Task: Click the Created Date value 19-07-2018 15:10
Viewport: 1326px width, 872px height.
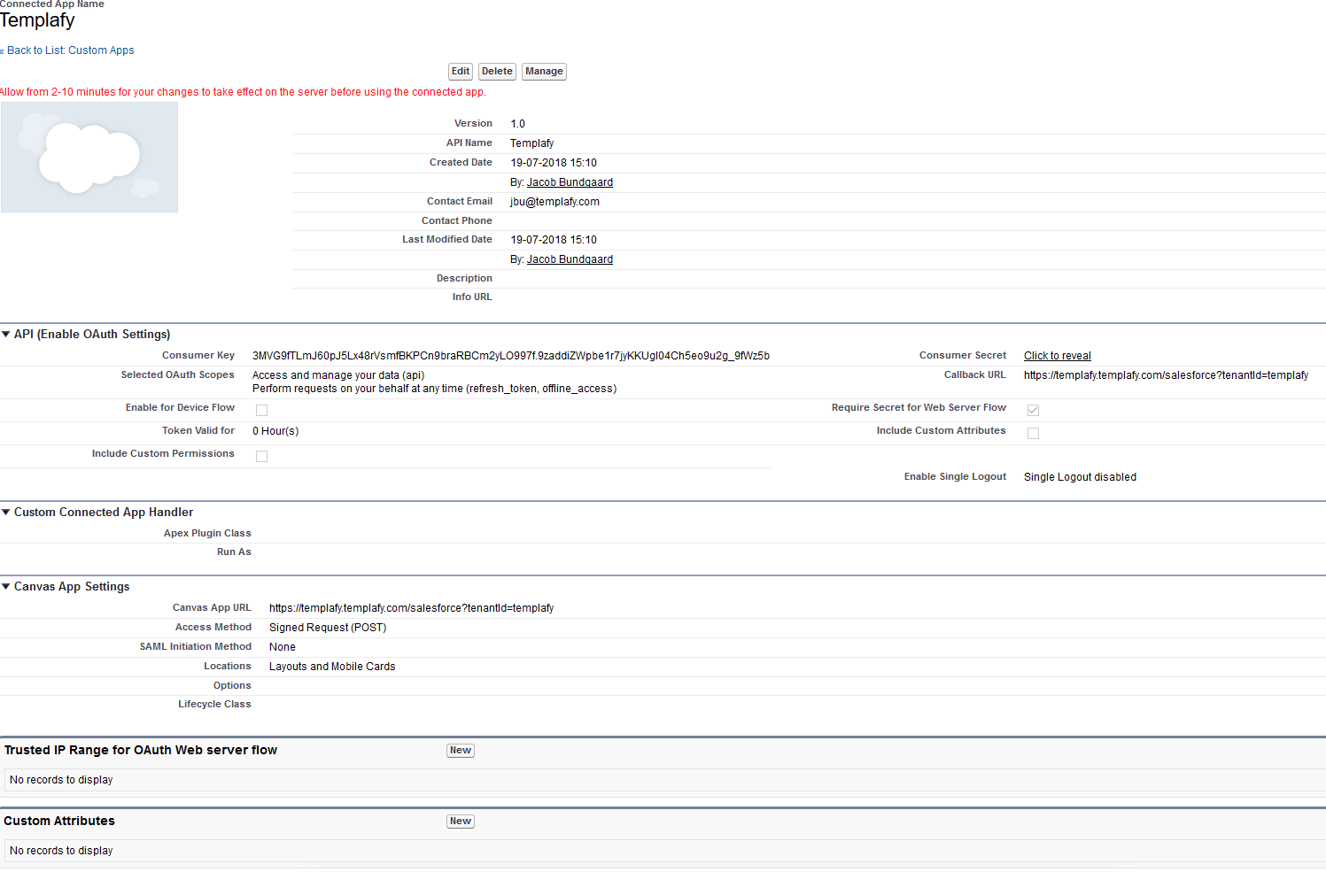Action: (554, 163)
